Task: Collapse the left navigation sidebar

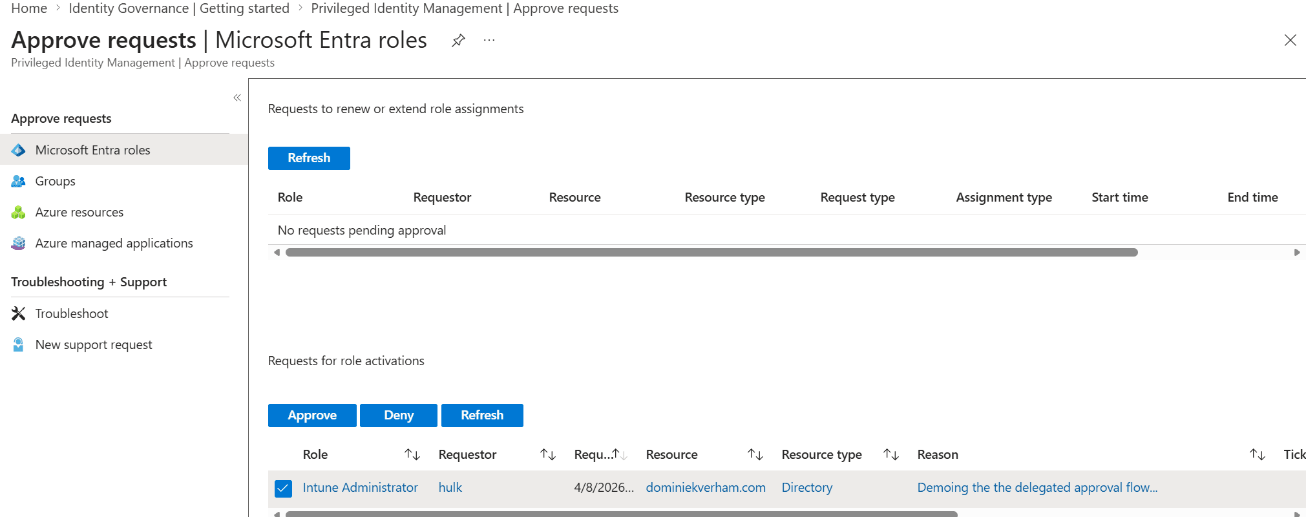Action: (x=237, y=98)
